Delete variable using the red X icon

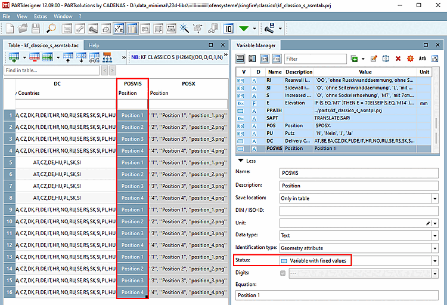coord(398,58)
